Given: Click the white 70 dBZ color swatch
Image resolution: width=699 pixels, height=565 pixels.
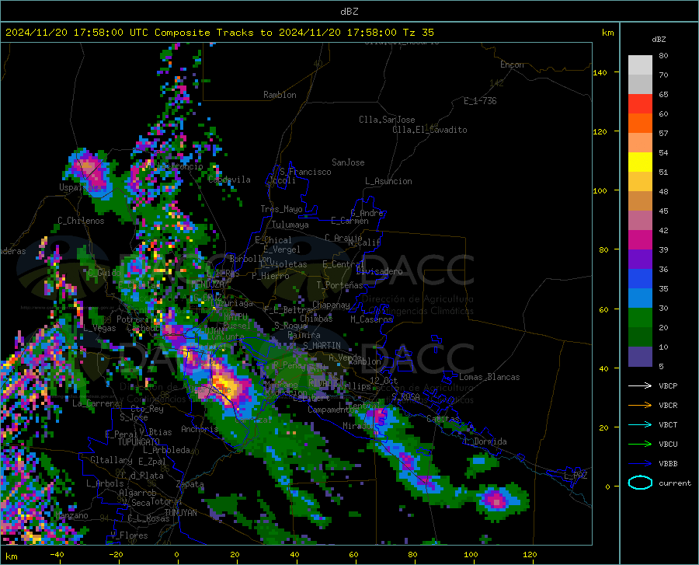Looking at the screenshot, I should [640, 65].
